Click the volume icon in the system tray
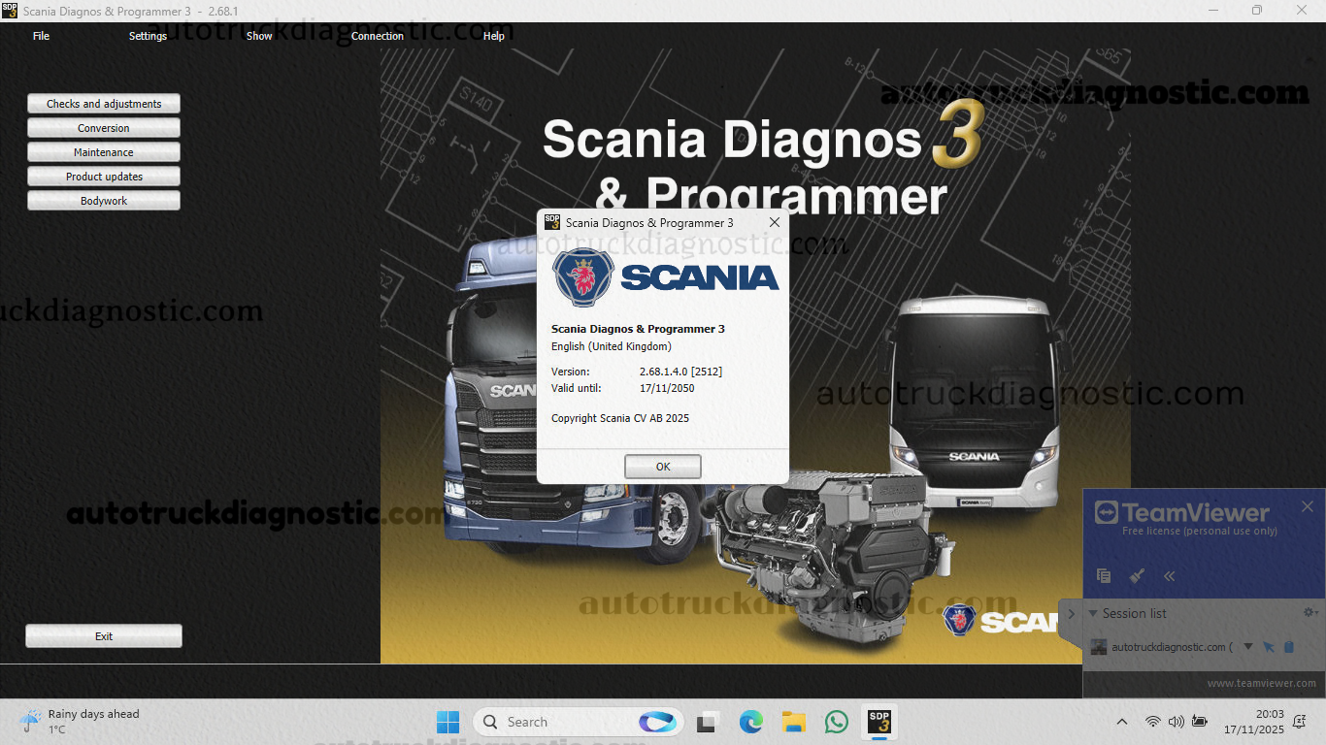This screenshot has height=745, width=1326. coord(1175,721)
